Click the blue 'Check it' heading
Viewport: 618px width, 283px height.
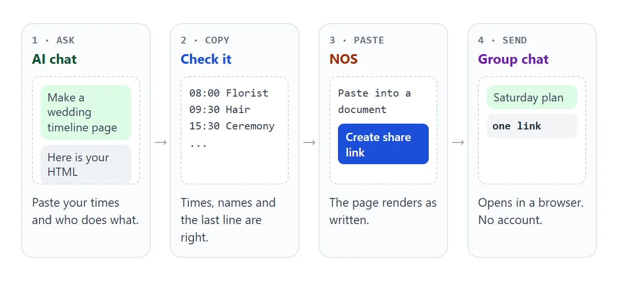tap(206, 59)
